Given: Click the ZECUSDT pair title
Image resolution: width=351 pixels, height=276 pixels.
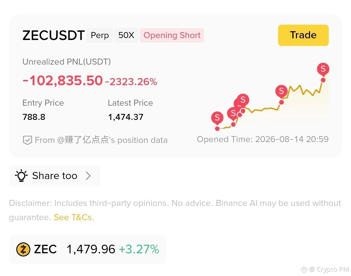Looking at the screenshot, I should 53,35.
